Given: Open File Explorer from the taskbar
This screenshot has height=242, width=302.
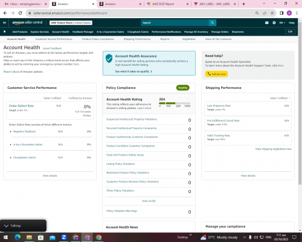Looking at the screenshot, I should (x=29, y=237).
